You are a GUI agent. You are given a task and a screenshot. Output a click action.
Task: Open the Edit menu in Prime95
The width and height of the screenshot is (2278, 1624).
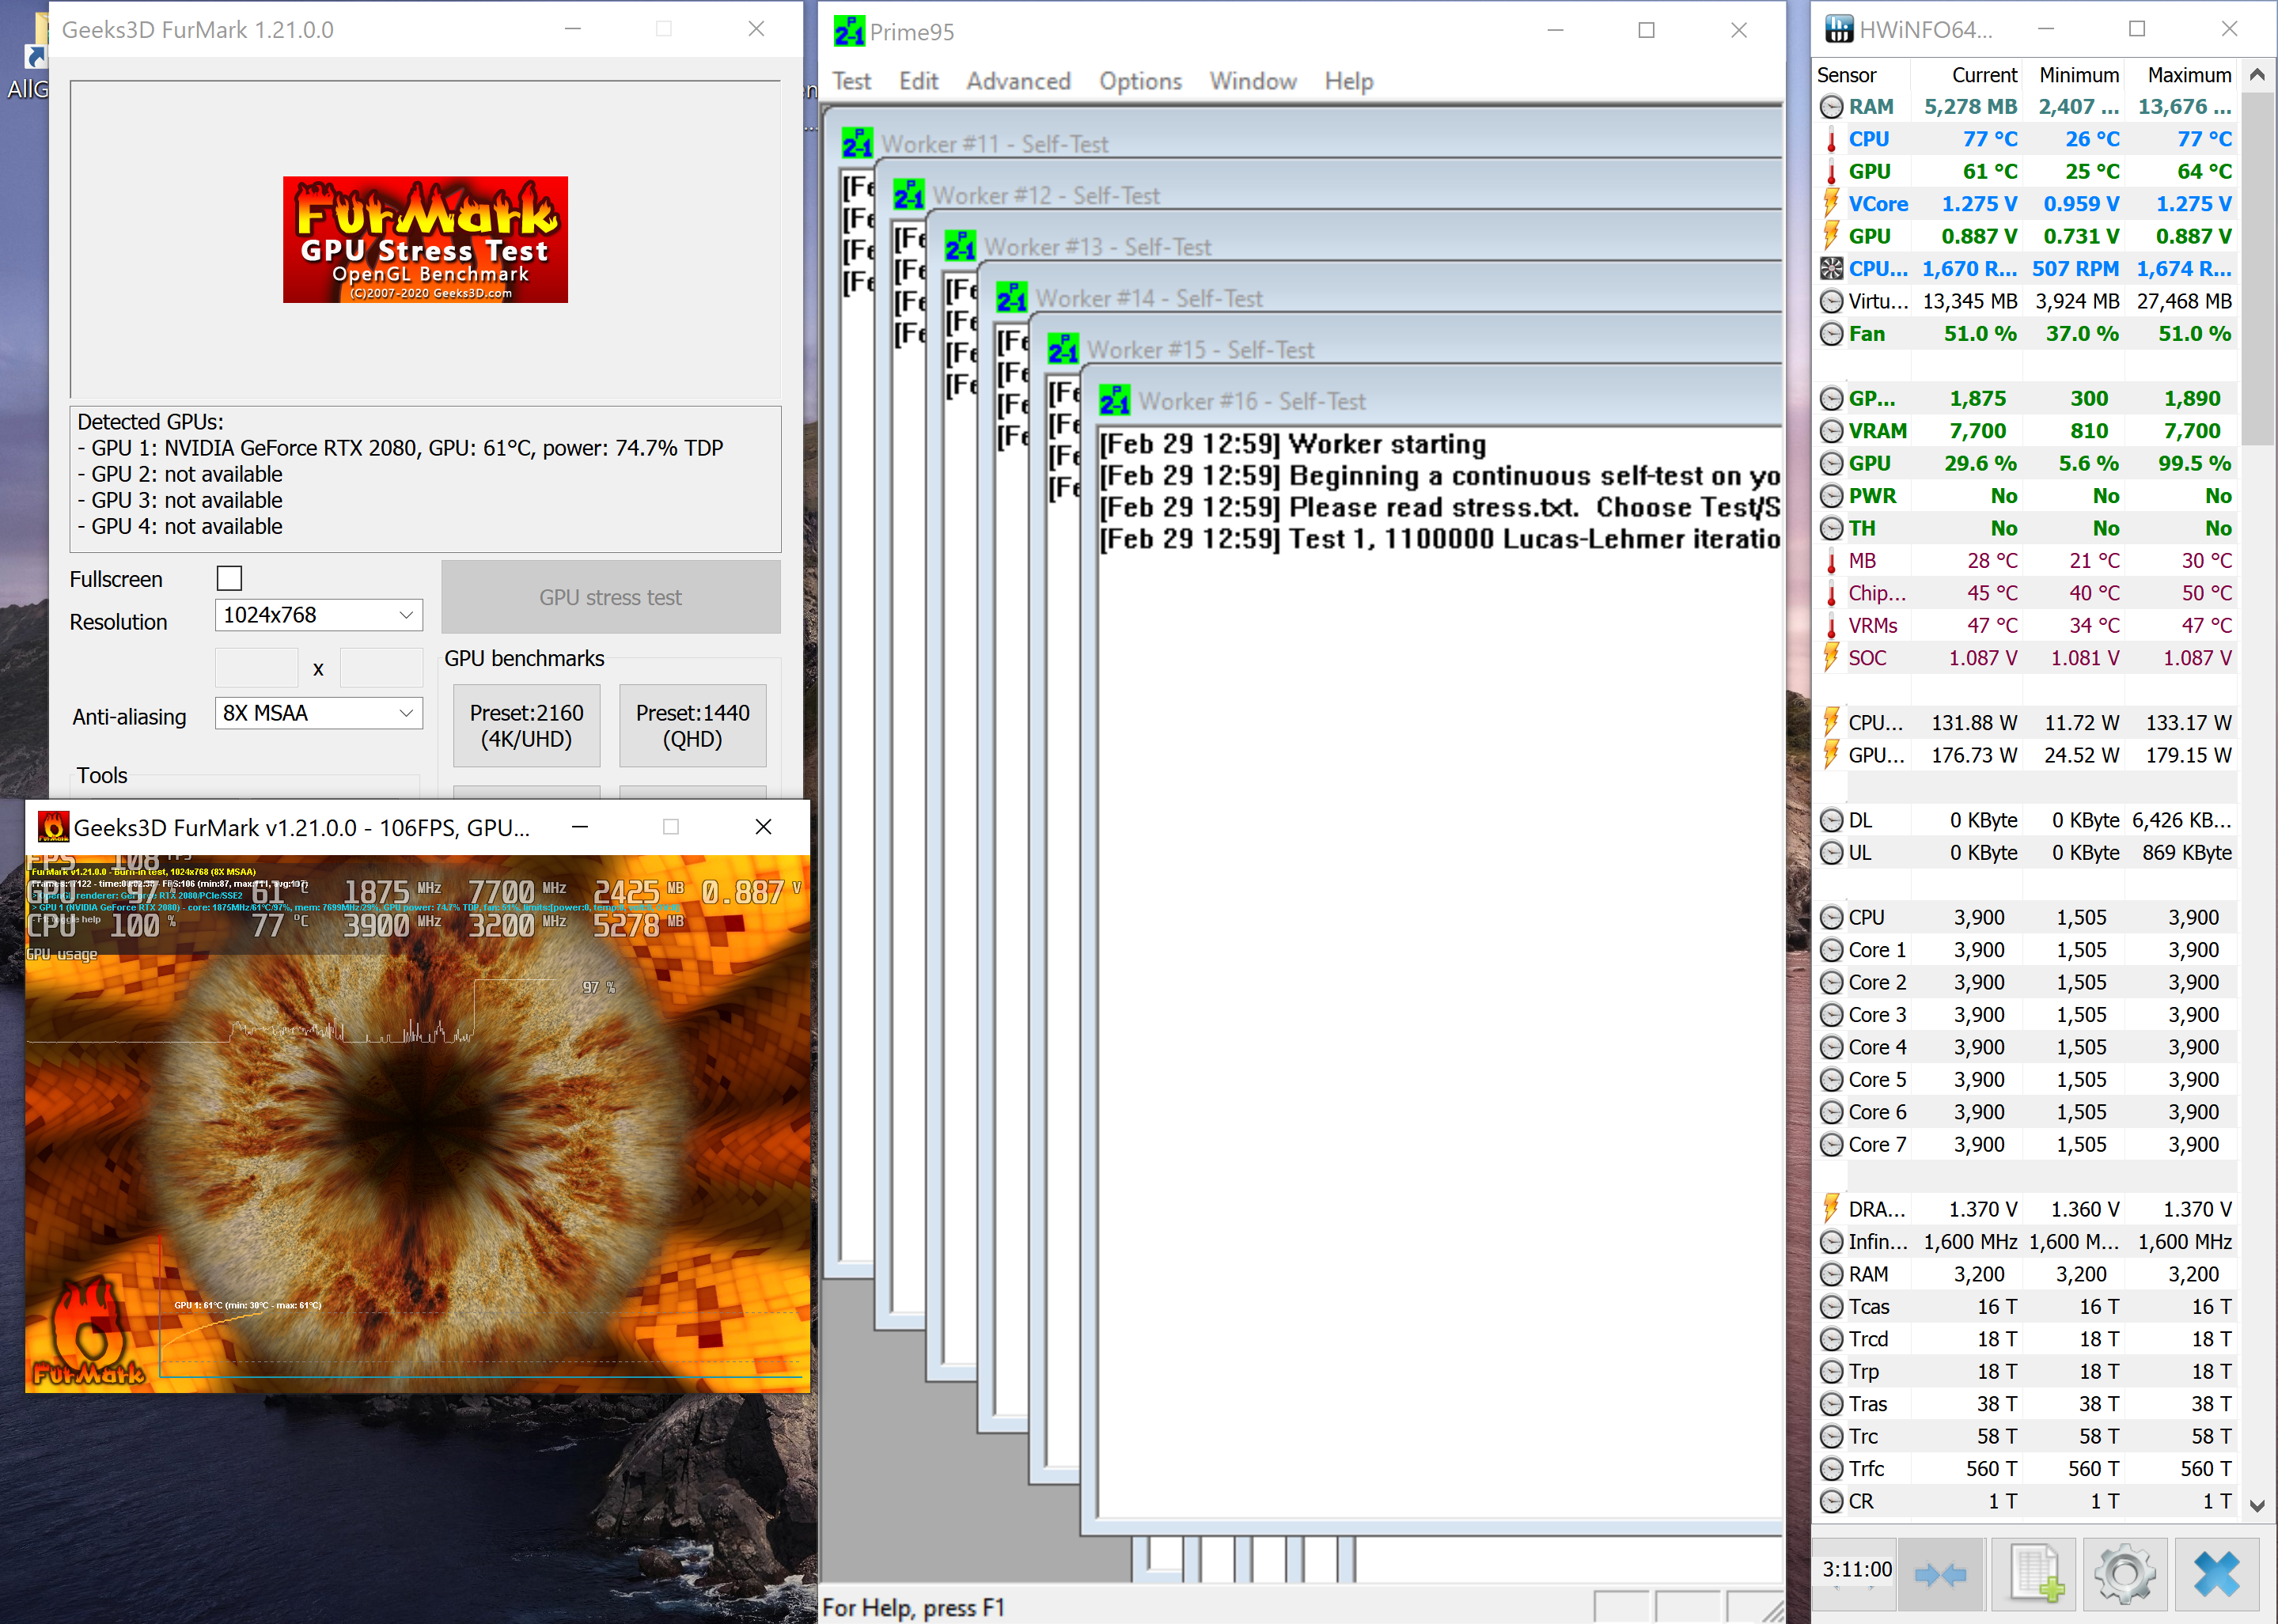(x=918, y=81)
